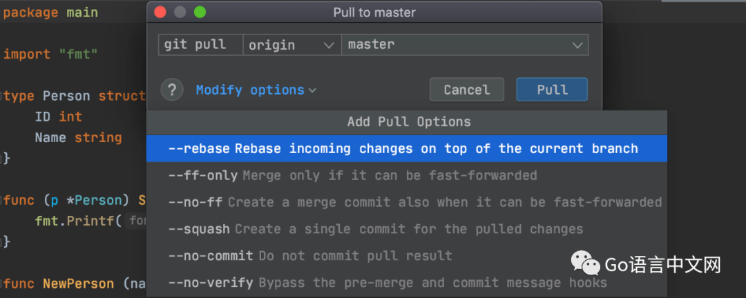Click the git pull command field

pyautogui.click(x=200, y=45)
